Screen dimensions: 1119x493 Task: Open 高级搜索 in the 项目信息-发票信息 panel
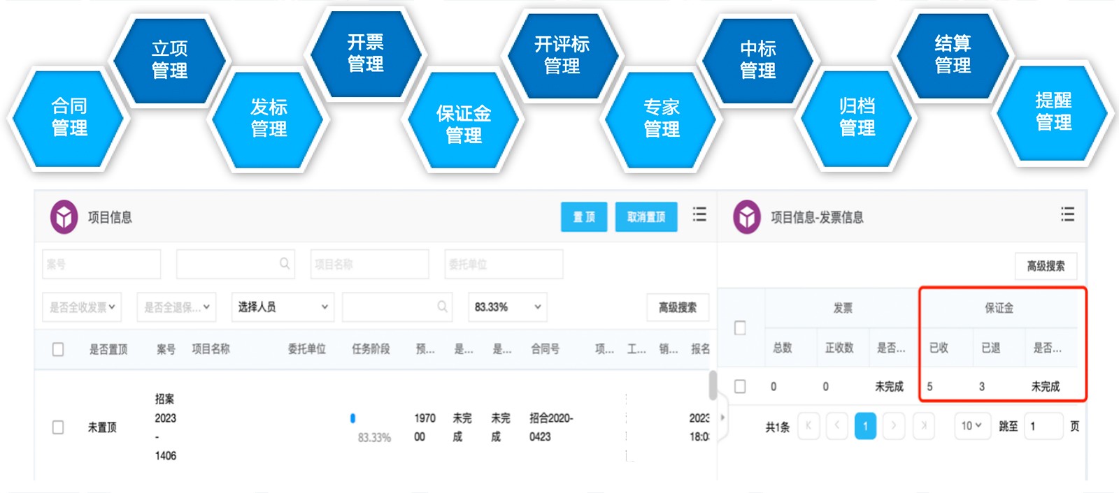click(x=1046, y=265)
